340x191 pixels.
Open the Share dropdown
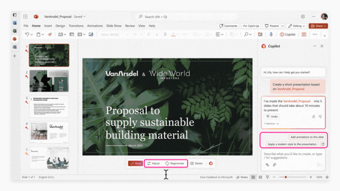coord(318,26)
